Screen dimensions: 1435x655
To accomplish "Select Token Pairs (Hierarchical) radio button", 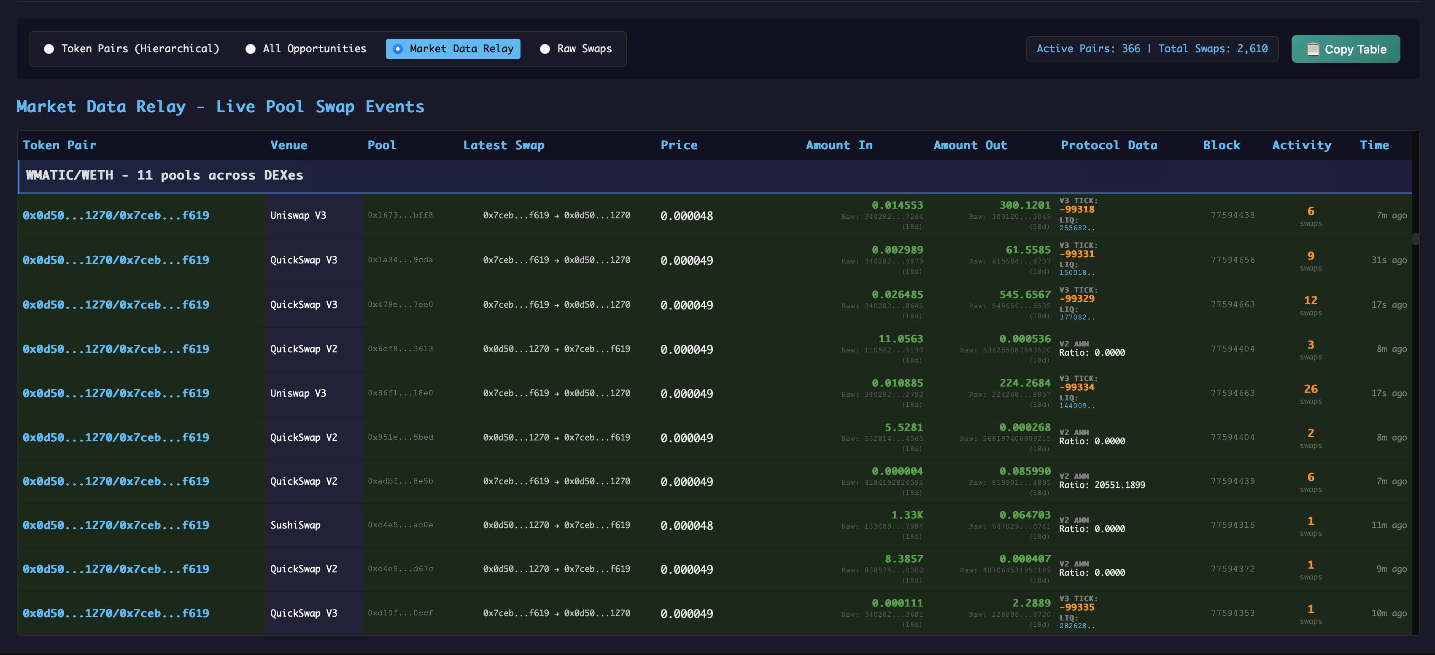I will coord(49,49).
